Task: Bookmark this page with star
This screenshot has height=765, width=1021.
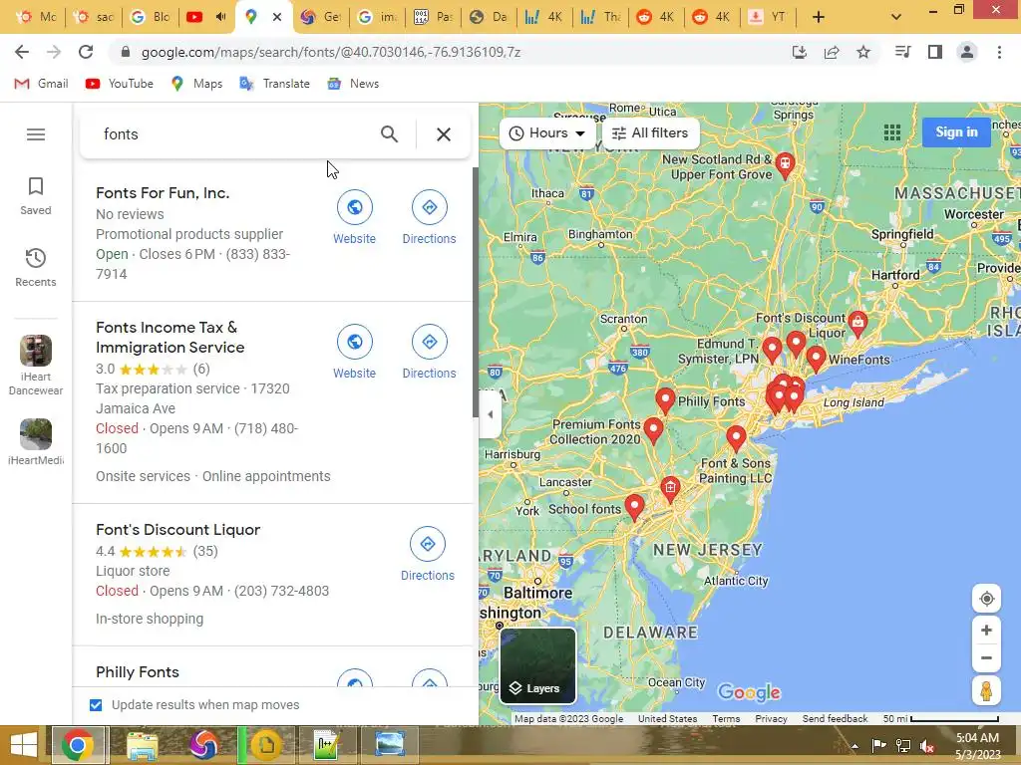Action: coord(863,52)
